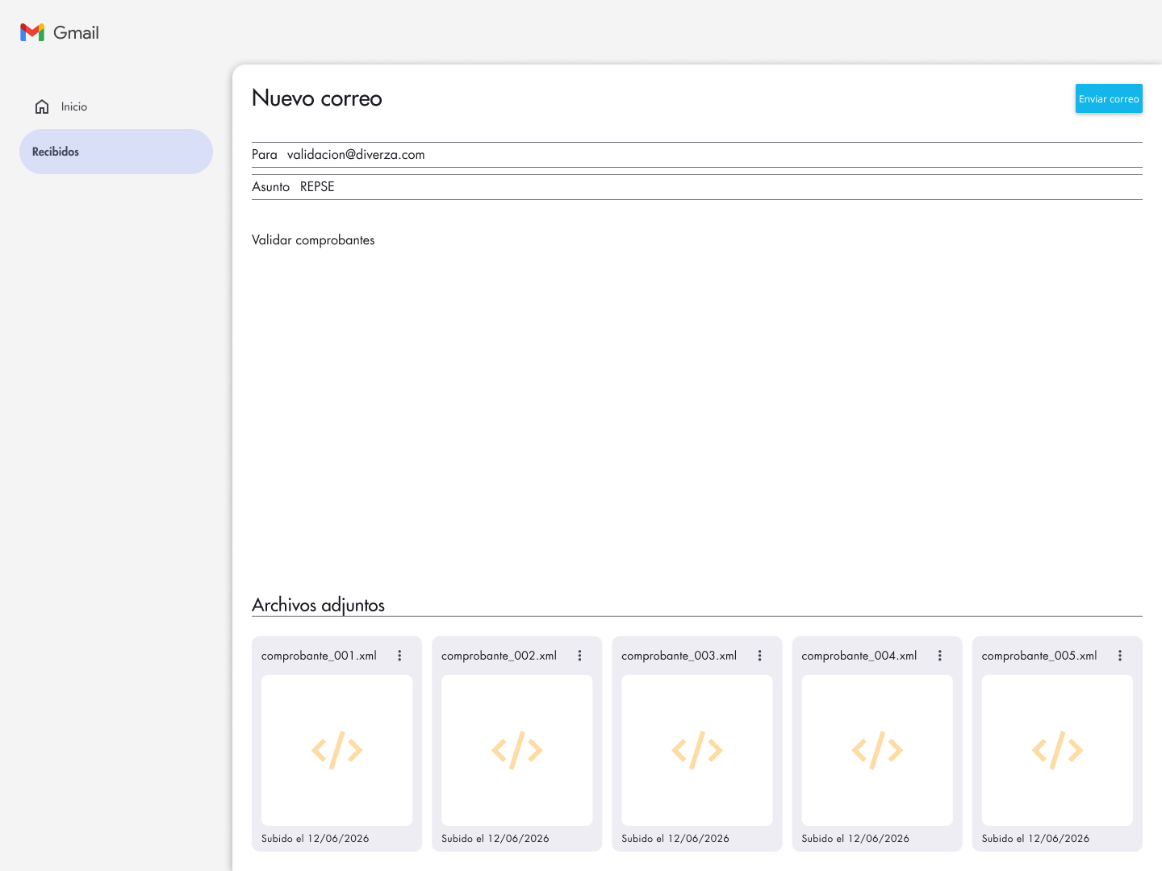Image resolution: width=1162 pixels, height=871 pixels.
Task: Click the XML code icon of comprobante_003
Action: pos(697,750)
